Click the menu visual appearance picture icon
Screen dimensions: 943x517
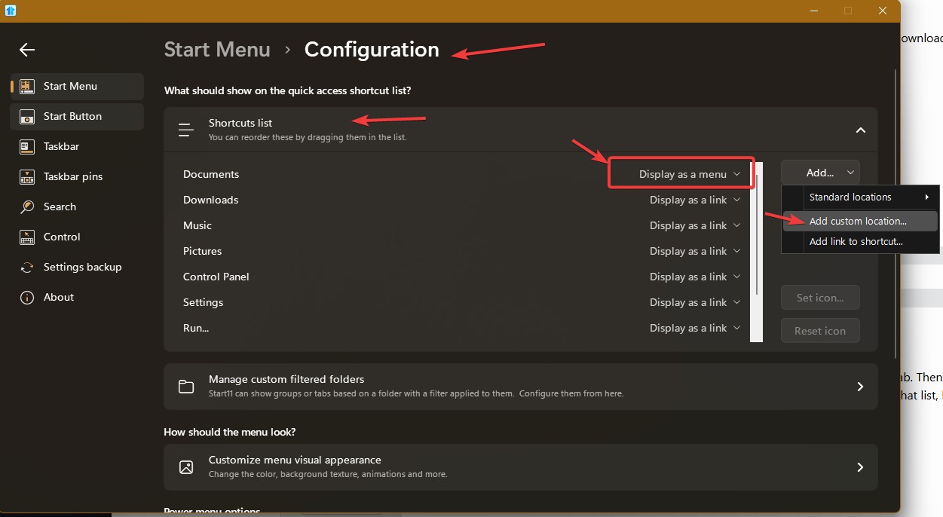tap(186, 467)
